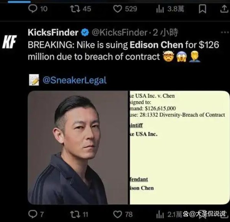Open the tweet's 2 小時 timestamp
The height and width of the screenshot is (222, 230).
pos(166,33)
